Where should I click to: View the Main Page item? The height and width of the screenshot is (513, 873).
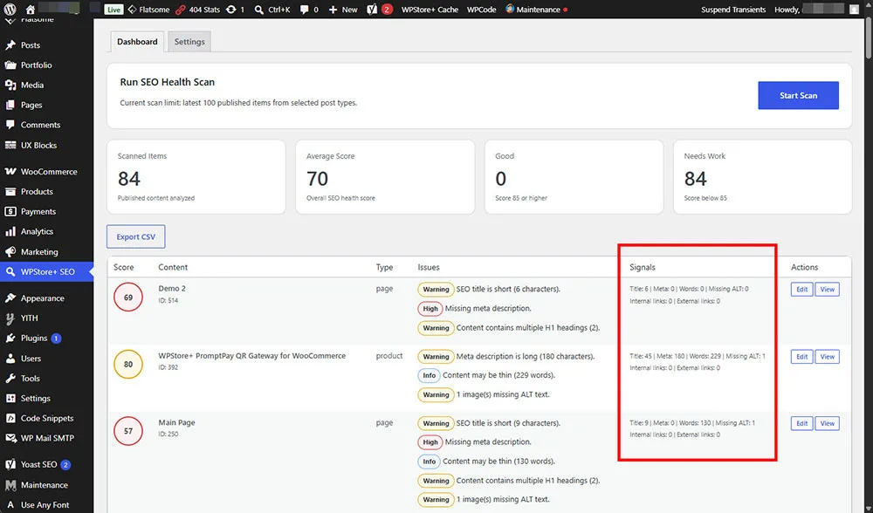828,423
